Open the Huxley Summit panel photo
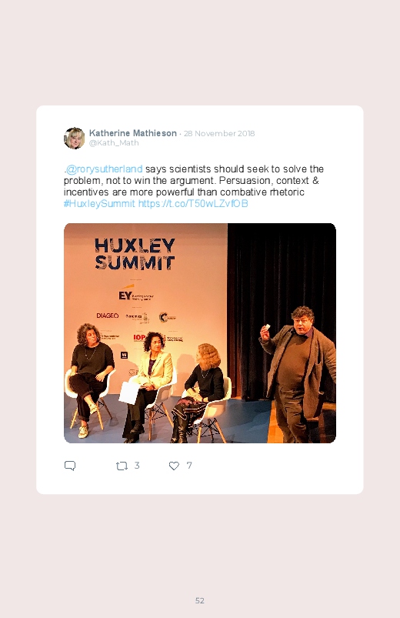The height and width of the screenshot is (618, 400). coord(200,333)
